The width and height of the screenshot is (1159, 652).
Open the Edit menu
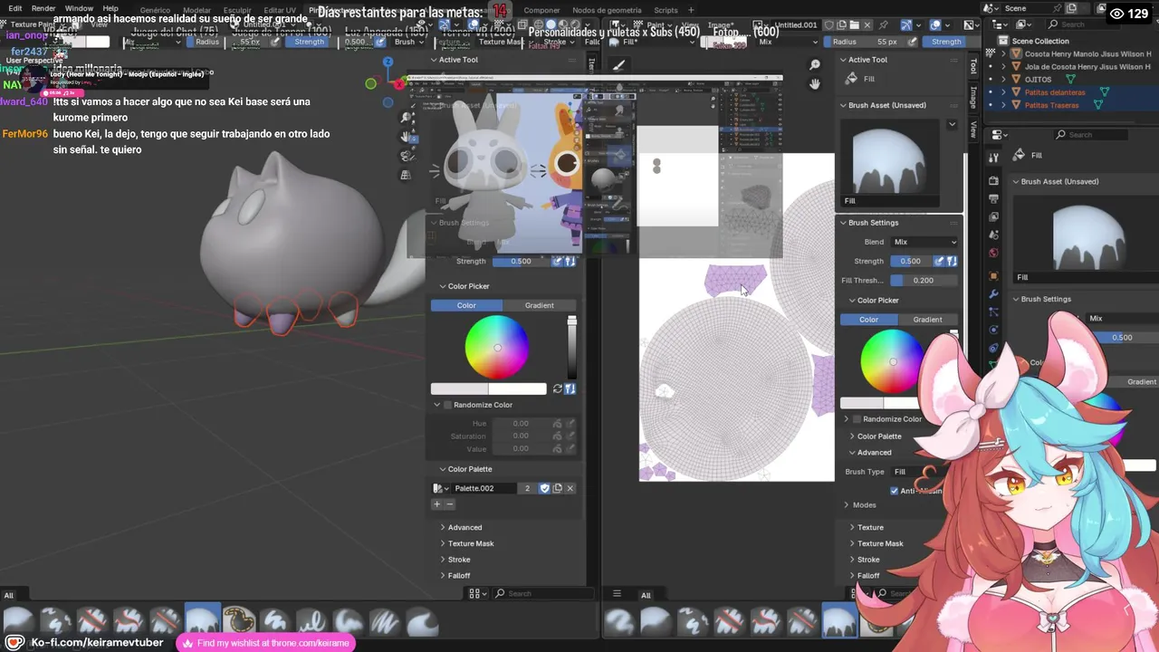pyautogui.click(x=15, y=8)
